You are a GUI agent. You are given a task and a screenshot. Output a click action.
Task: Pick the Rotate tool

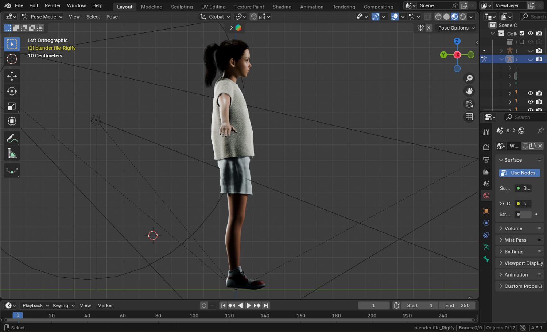[x=12, y=91]
